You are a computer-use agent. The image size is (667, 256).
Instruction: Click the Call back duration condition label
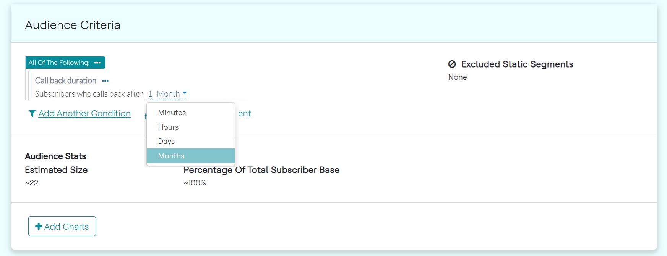tap(66, 81)
